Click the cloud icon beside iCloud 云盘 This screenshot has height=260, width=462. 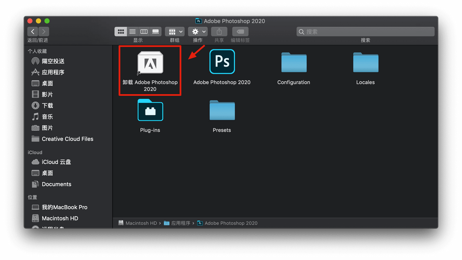coord(35,162)
